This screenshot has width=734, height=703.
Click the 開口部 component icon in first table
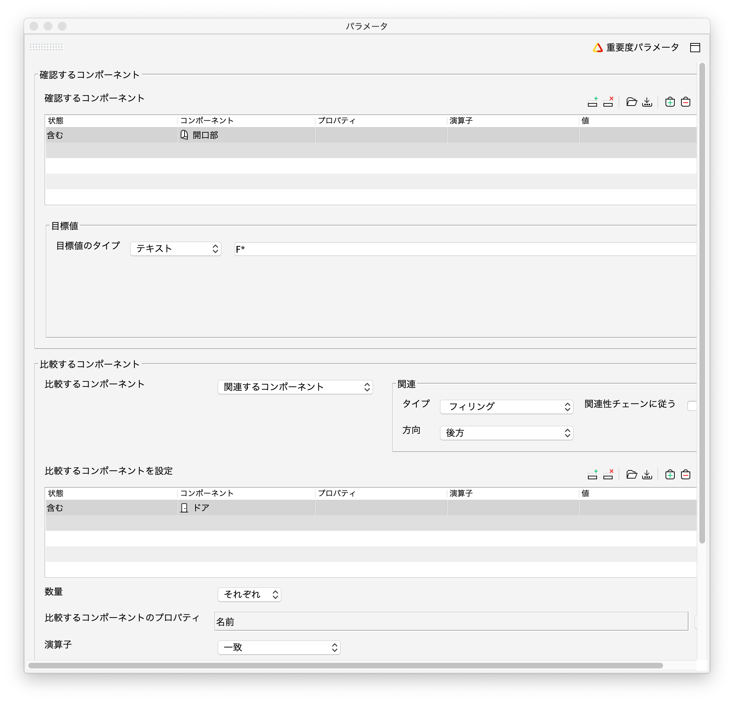tap(184, 135)
